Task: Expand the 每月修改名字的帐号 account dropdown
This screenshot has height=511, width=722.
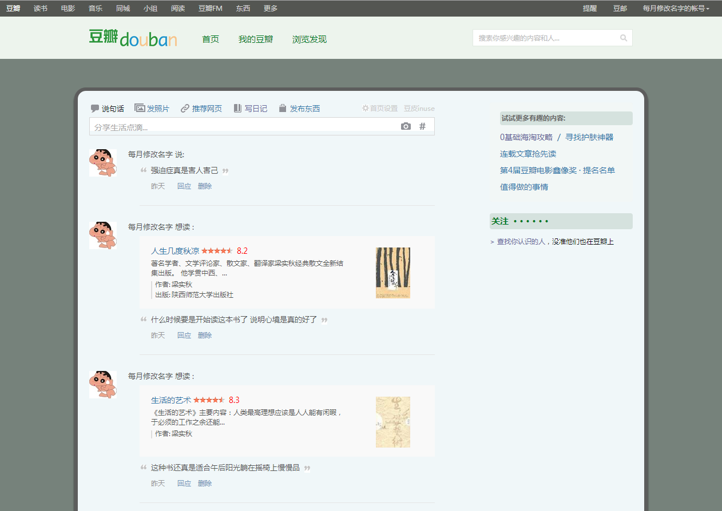Action: pos(675,9)
